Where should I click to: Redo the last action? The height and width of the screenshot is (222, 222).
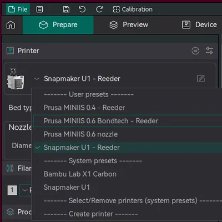click(99, 9)
